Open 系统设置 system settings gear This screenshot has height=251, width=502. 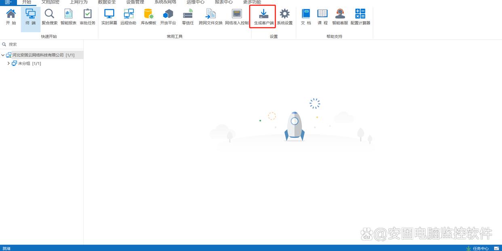click(285, 17)
